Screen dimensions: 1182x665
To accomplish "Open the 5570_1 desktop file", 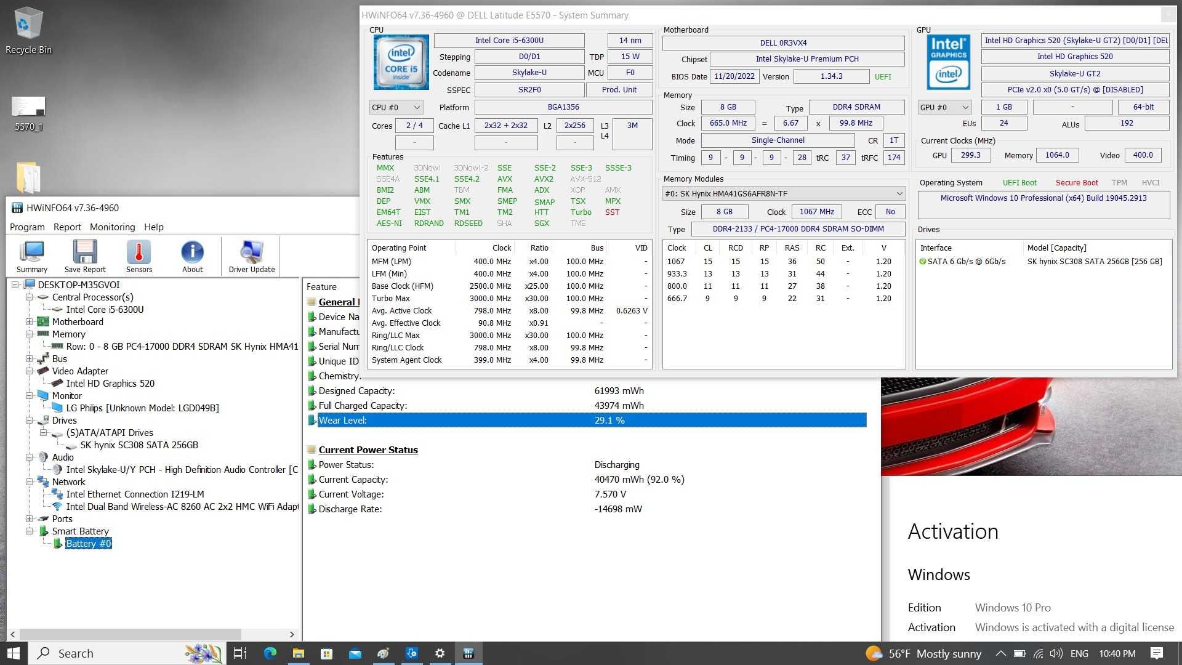I will pos(28,114).
